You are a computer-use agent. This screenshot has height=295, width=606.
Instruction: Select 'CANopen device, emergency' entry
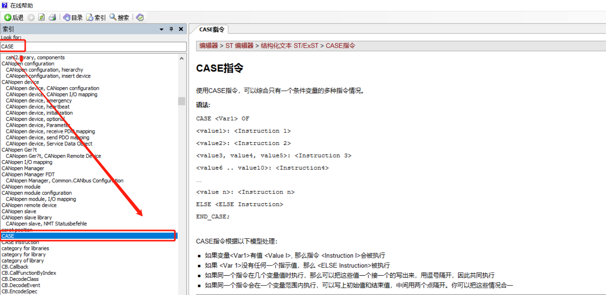[x=39, y=101]
